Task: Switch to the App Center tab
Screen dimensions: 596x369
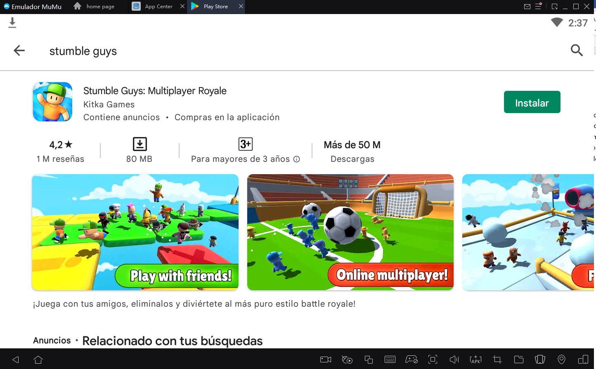Action: (158, 7)
